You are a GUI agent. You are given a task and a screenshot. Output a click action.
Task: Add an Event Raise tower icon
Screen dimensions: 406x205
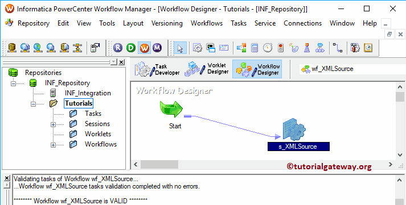coord(307,48)
